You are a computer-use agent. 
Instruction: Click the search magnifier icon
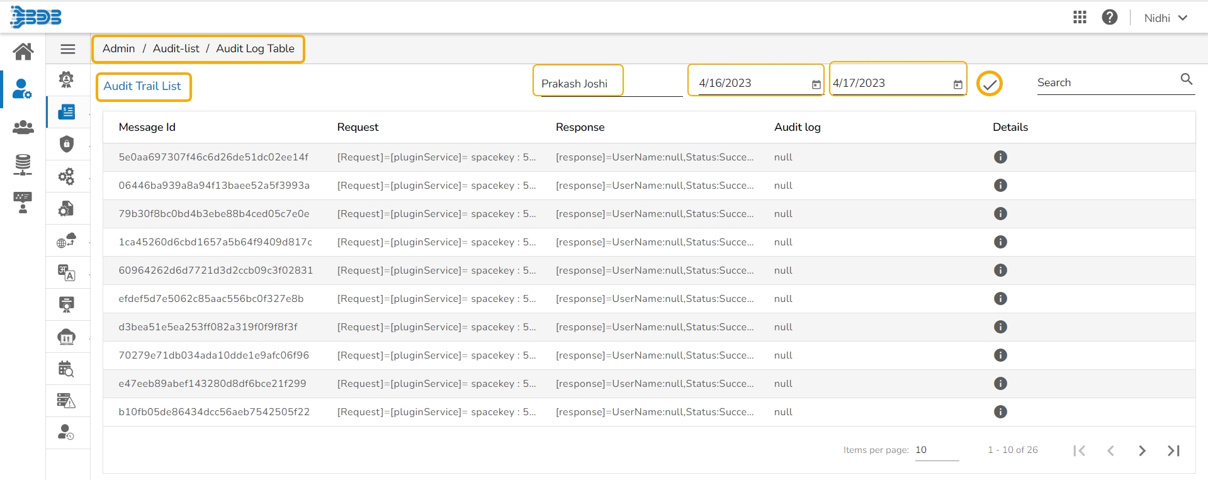click(x=1186, y=79)
